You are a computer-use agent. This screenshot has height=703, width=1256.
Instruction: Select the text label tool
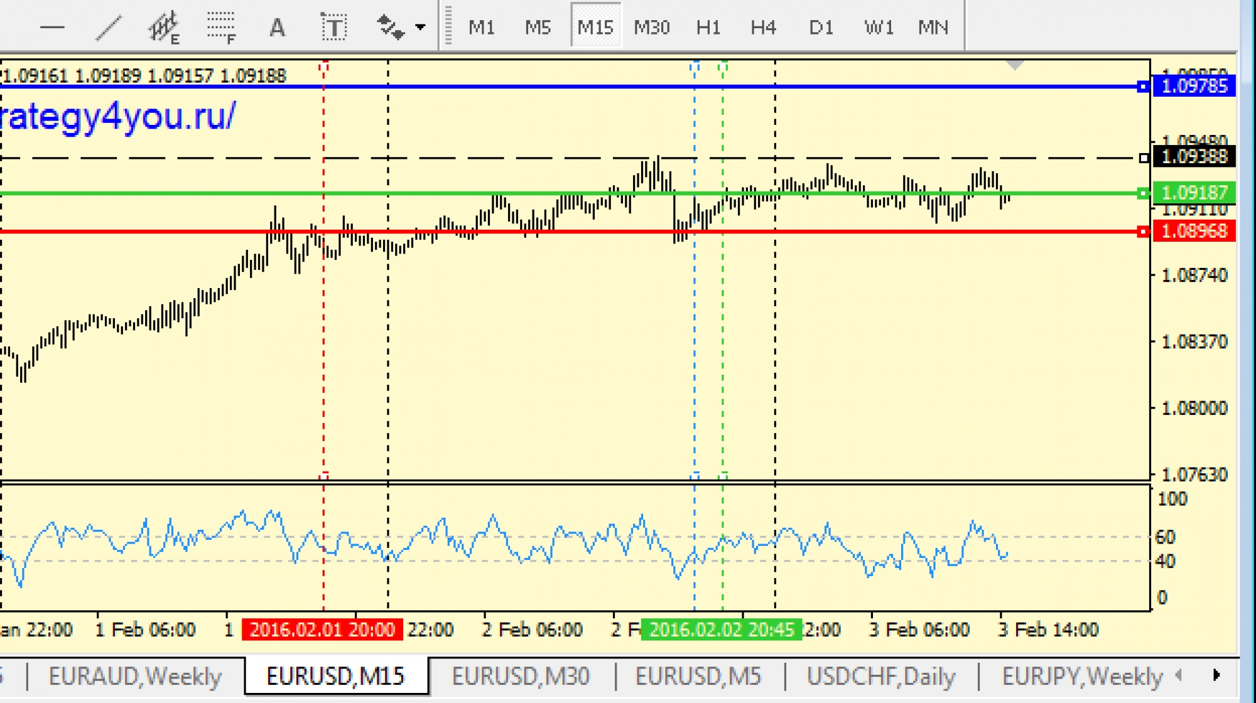[333, 28]
